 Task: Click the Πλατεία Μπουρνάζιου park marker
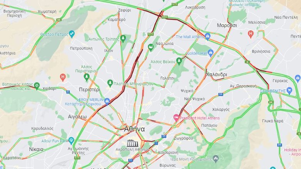coord(110,83)
